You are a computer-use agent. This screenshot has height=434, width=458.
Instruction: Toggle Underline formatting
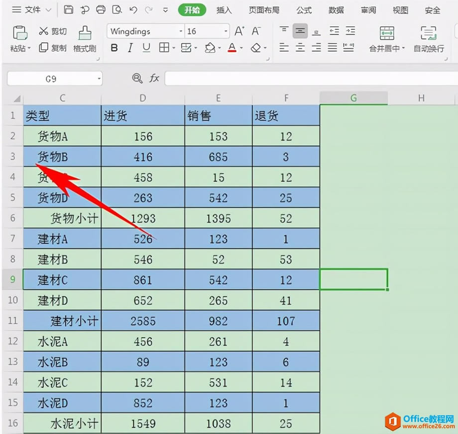pos(146,48)
